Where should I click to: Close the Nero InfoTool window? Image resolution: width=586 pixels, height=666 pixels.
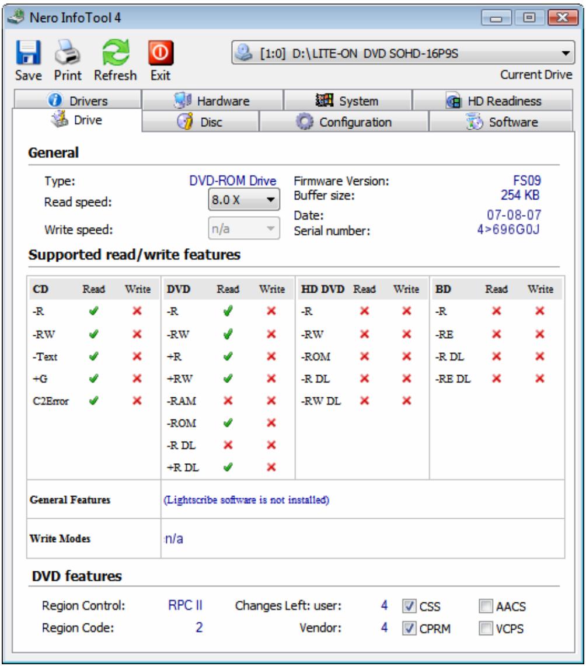pyautogui.click(x=563, y=18)
